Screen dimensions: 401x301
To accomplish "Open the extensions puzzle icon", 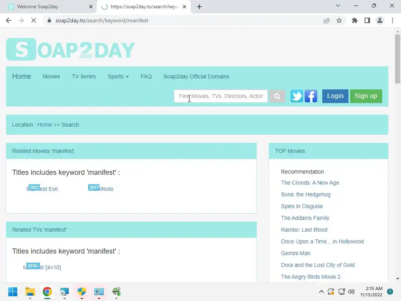I will [355, 20].
